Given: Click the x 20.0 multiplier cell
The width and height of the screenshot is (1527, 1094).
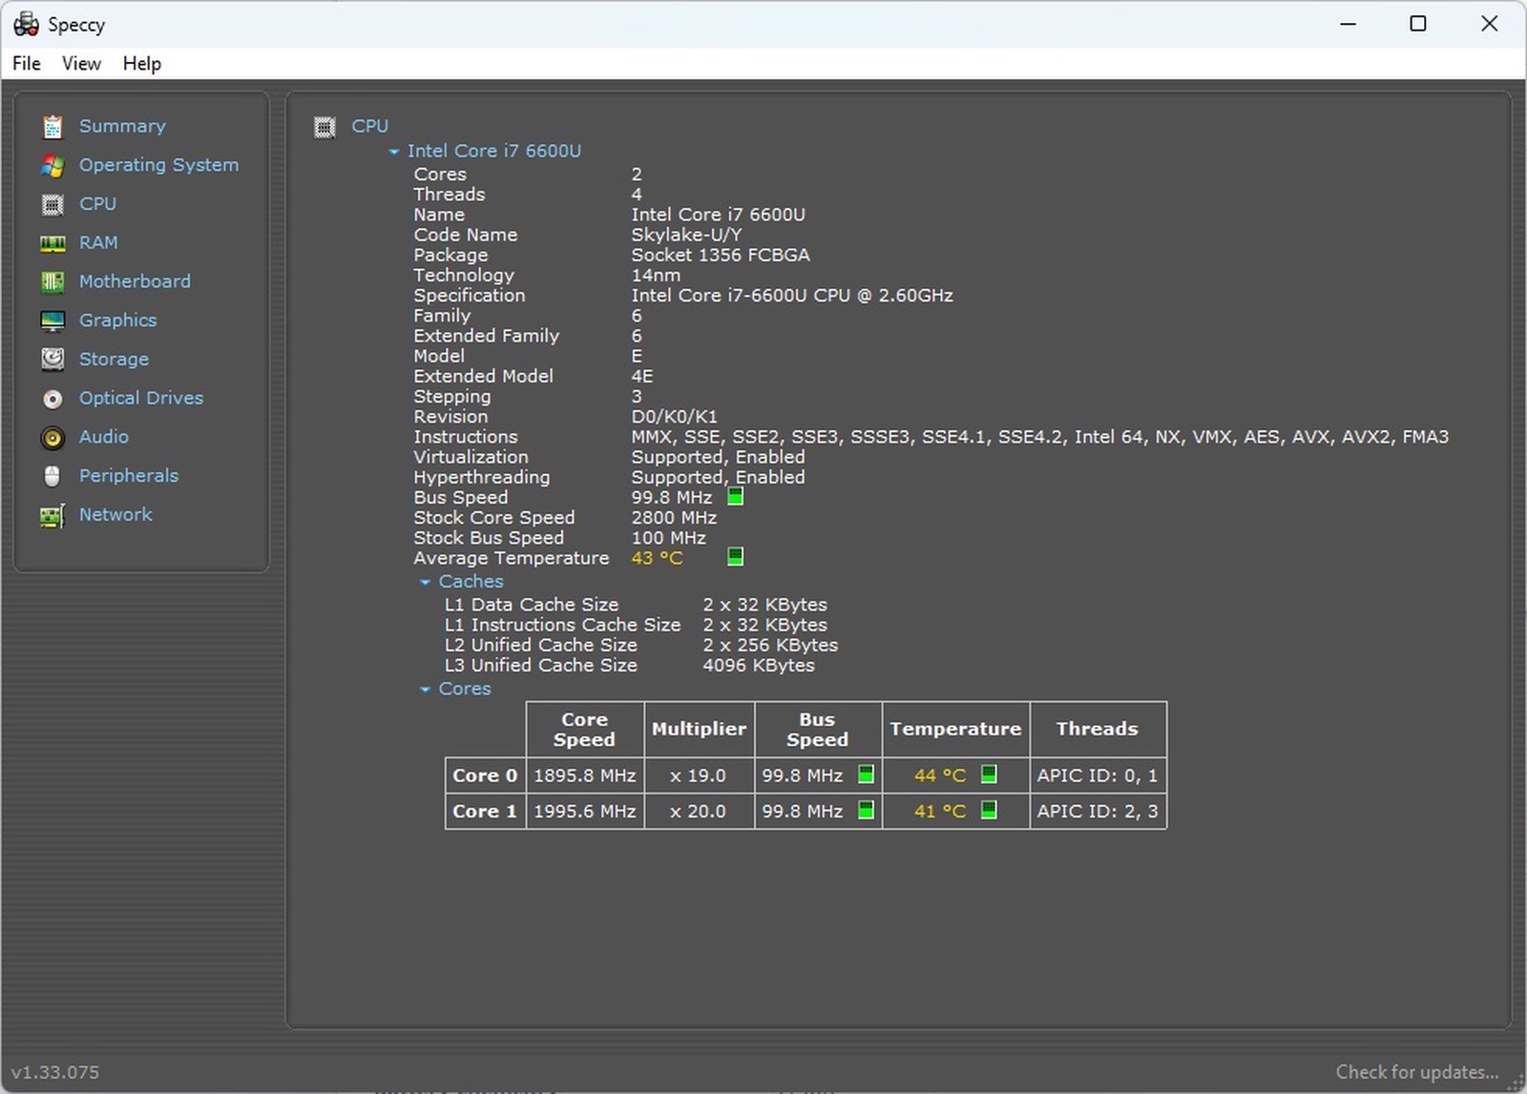Looking at the screenshot, I should [x=700, y=811].
